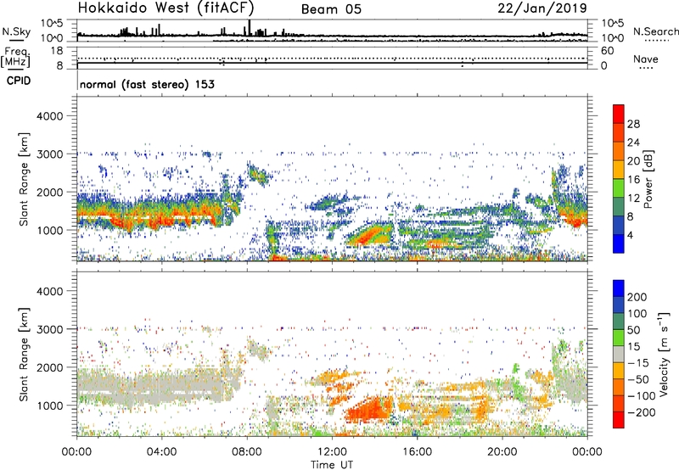Click the 'Time UT' axis title
The height and width of the screenshot is (470, 679).
point(332,465)
